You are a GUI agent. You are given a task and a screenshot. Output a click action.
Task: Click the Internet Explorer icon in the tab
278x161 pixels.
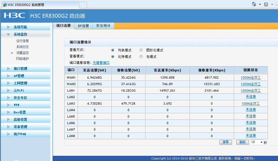coord(5,5)
